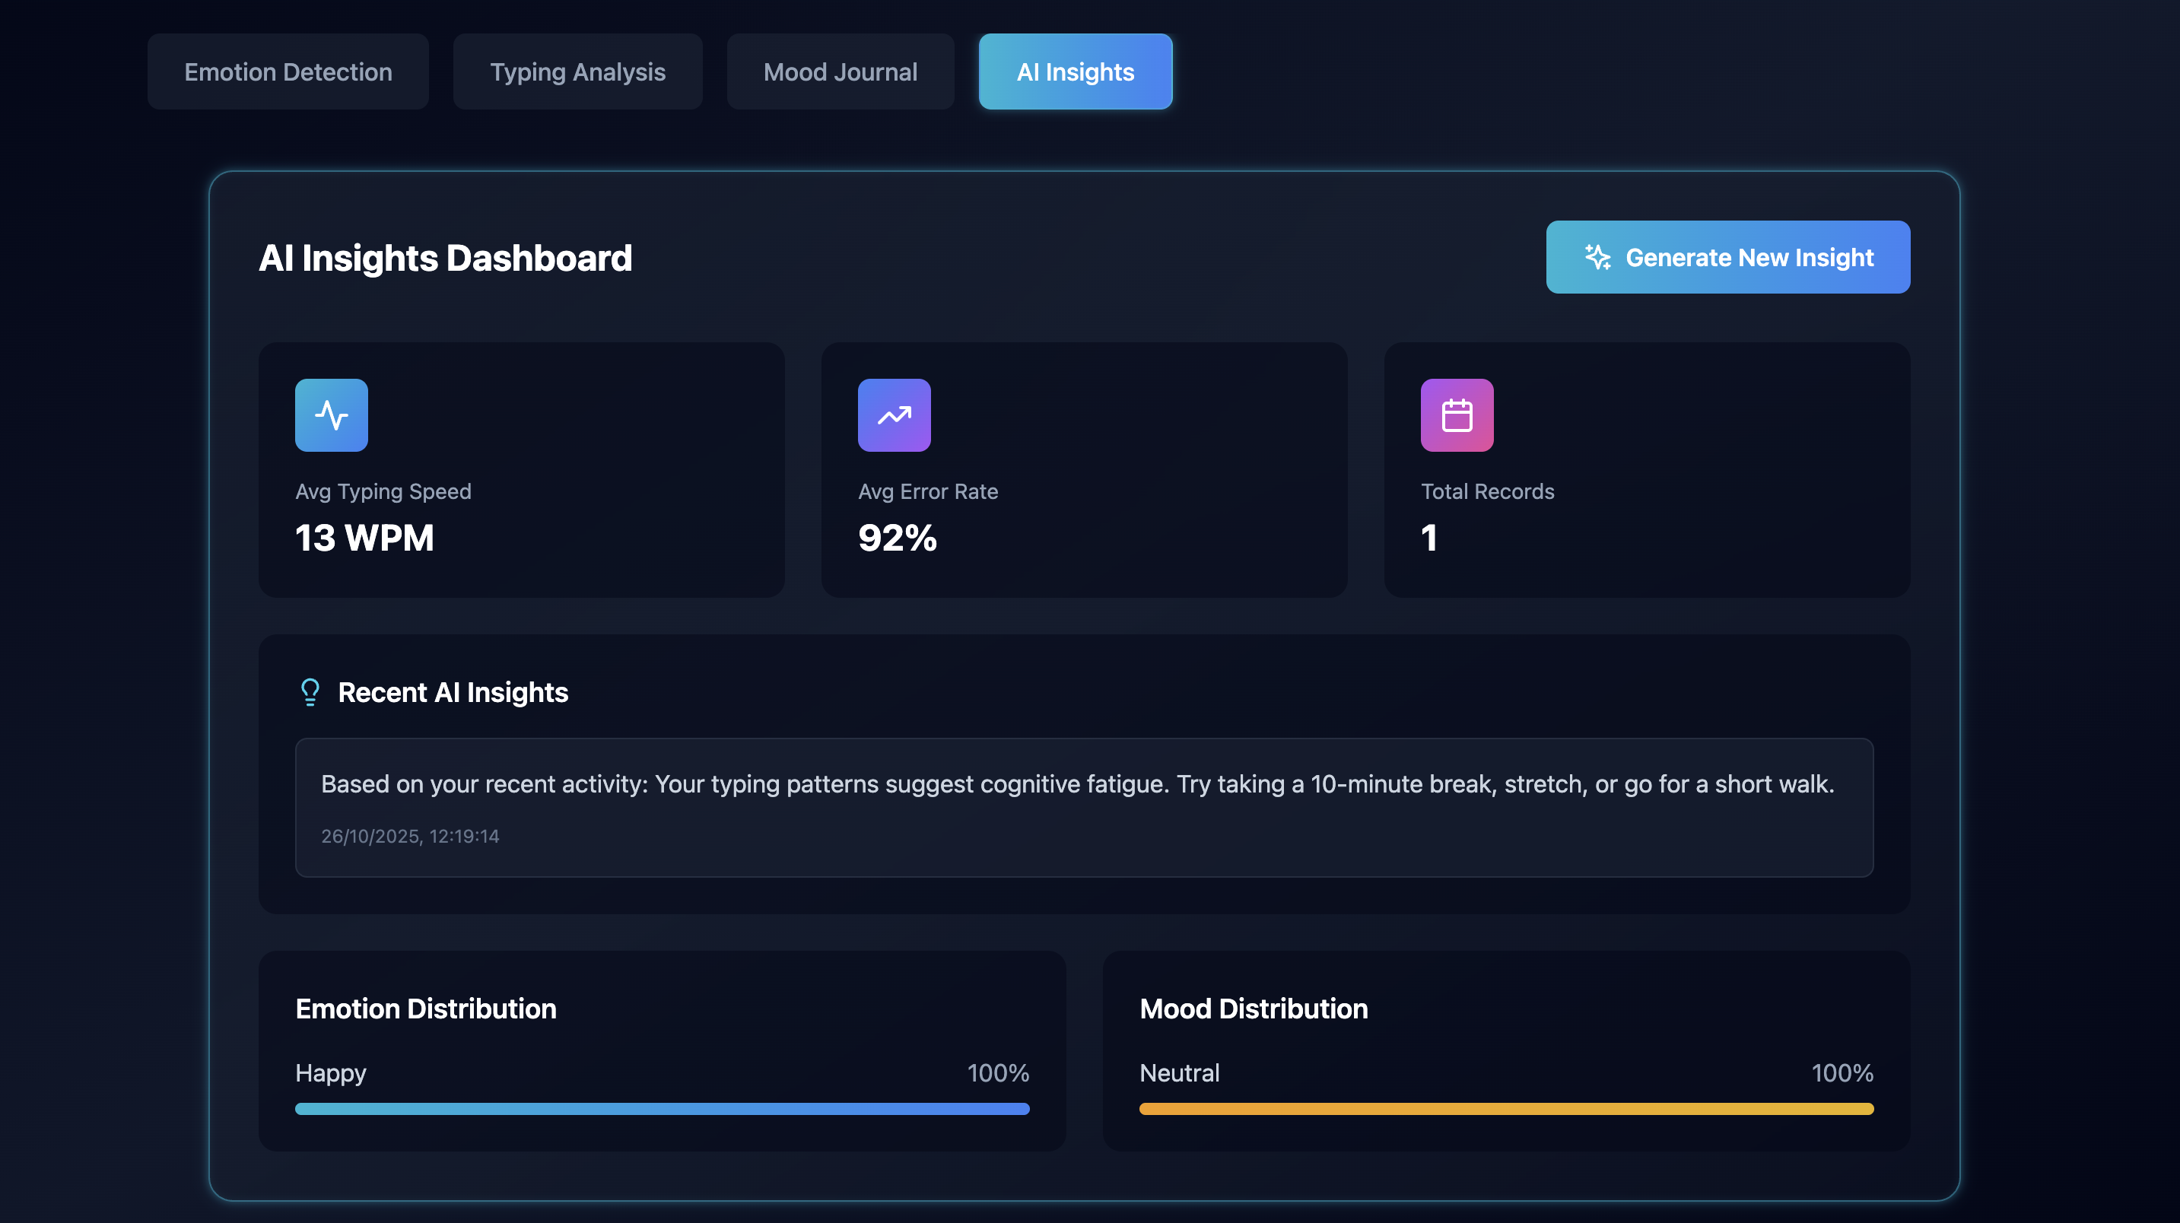Click the AI Insights Dashboard heading

coord(445,258)
